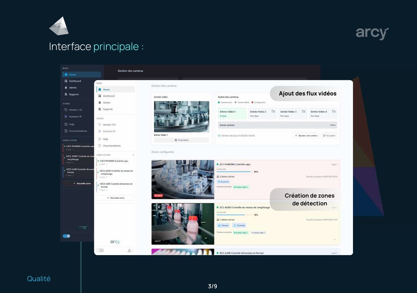Click the ZC1-PHARMA conformité progress bar

click(234, 172)
